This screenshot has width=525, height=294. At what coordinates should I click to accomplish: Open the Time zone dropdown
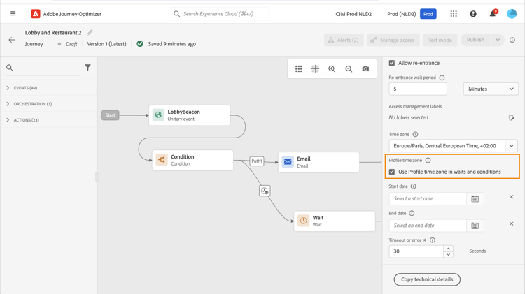tap(512, 146)
